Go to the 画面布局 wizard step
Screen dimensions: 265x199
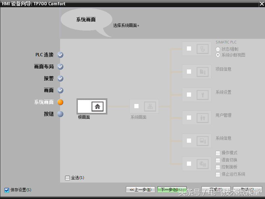(44, 67)
